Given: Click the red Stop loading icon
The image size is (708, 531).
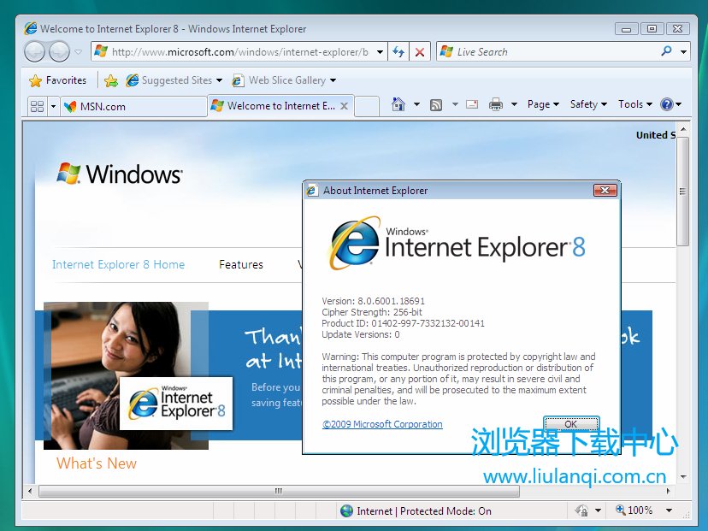Looking at the screenshot, I should [420, 52].
